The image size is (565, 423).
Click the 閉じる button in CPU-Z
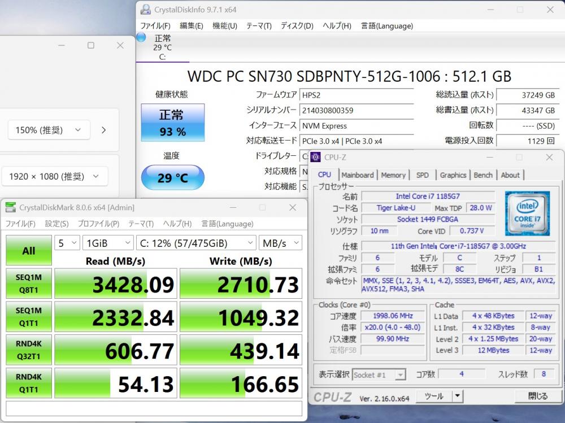pos(537,396)
